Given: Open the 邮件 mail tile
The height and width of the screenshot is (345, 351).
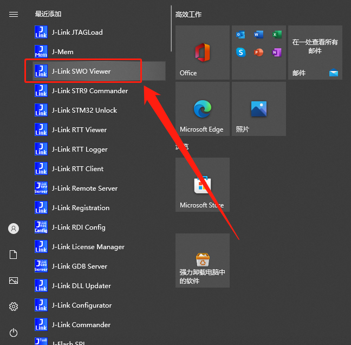Looking at the screenshot, I should (315, 53).
